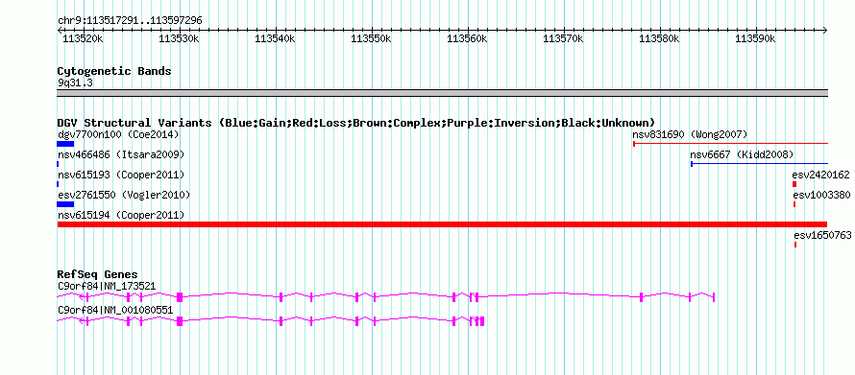The height and width of the screenshot is (375, 855).
Task: Click the blue nsv6667 gain line
Action: (x=760, y=163)
